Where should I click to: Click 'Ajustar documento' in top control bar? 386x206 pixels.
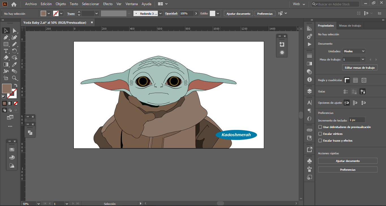click(x=238, y=14)
